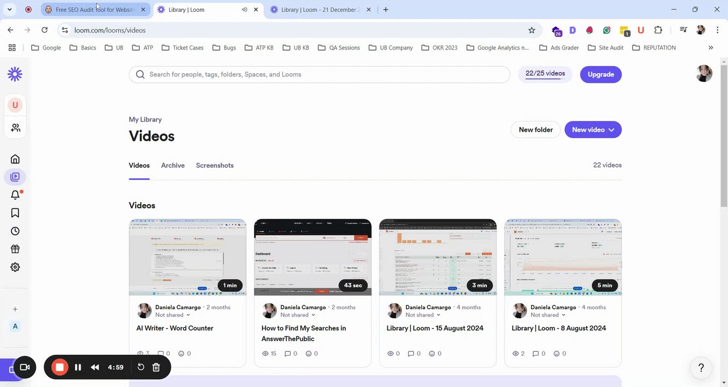Open How to Find My Searches in AnswerThePublic
The width and height of the screenshot is (728, 387).
304,333
